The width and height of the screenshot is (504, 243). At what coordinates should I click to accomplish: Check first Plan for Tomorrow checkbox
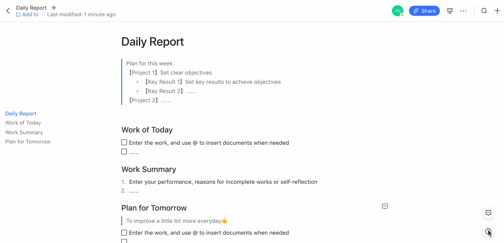click(x=124, y=233)
